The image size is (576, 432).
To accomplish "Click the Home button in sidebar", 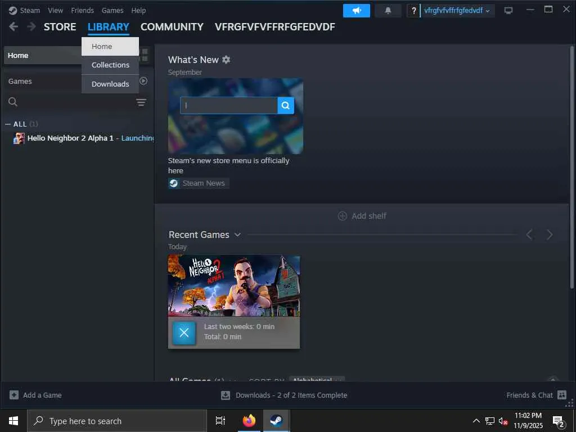I will (43, 55).
